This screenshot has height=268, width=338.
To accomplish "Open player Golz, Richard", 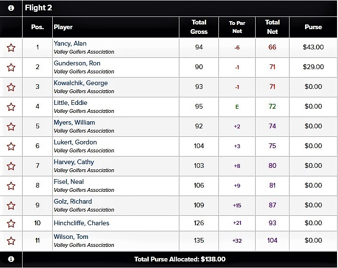I will (72, 201).
